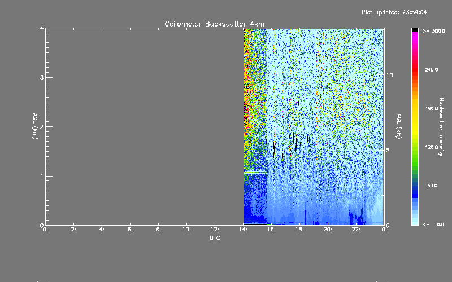This screenshot has height=282, width=452.
Task: Click the '4:' tick label on UTC axis
Action: 102,230
